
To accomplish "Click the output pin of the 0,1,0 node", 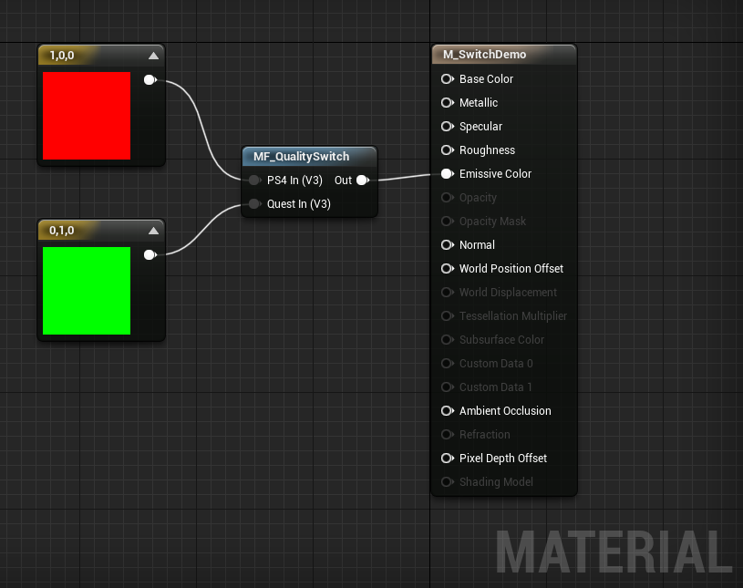I will pos(150,255).
